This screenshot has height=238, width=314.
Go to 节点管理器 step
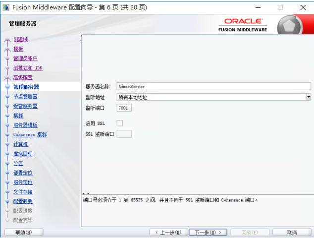pyautogui.click(x=25, y=97)
